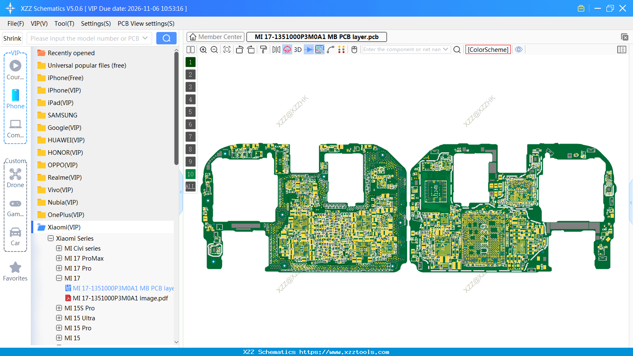Select the Zoom Out tool
This screenshot has height=356, width=633.
(214, 49)
